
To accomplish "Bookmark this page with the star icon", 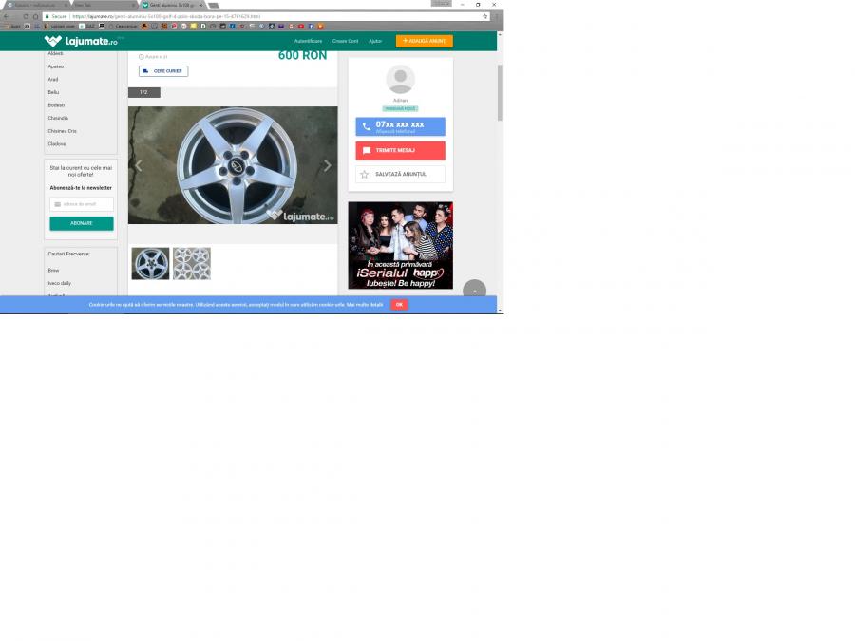I will tap(484, 16).
